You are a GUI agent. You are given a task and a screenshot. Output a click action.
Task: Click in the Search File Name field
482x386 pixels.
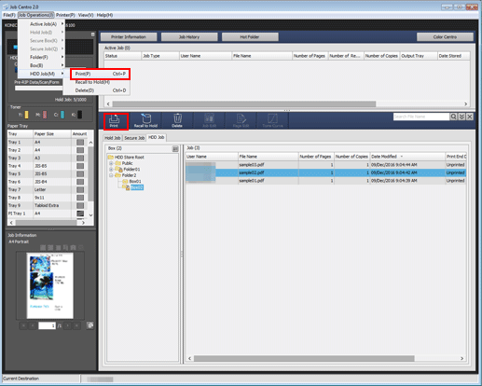pos(421,117)
